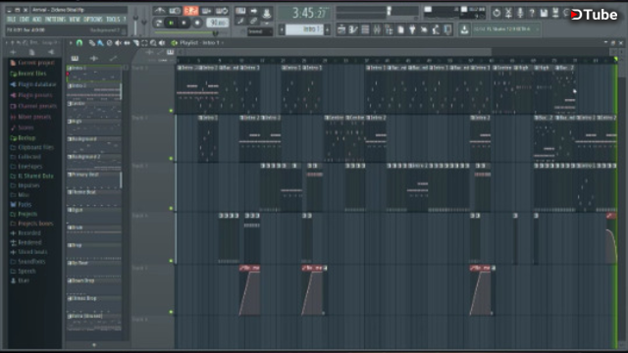The height and width of the screenshot is (353, 628).
Task: Select the playlist Mute tool
Action: (x=118, y=42)
